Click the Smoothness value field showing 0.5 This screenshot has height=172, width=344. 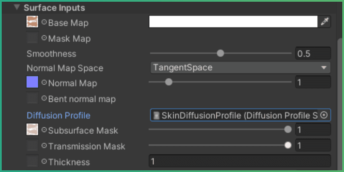(x=313, y=54)
